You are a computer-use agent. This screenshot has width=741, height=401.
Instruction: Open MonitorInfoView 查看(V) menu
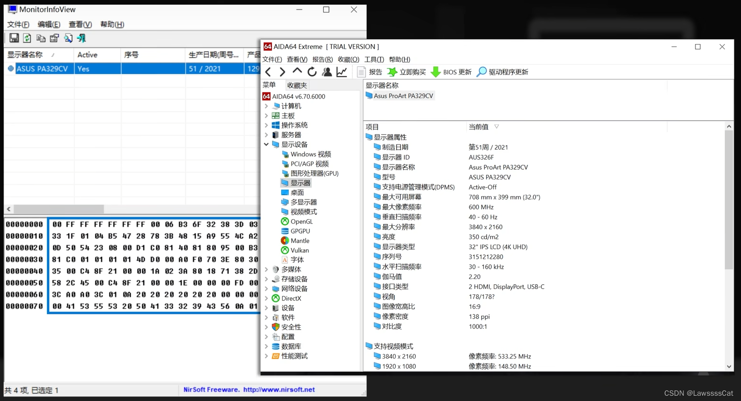click(80, 24)
